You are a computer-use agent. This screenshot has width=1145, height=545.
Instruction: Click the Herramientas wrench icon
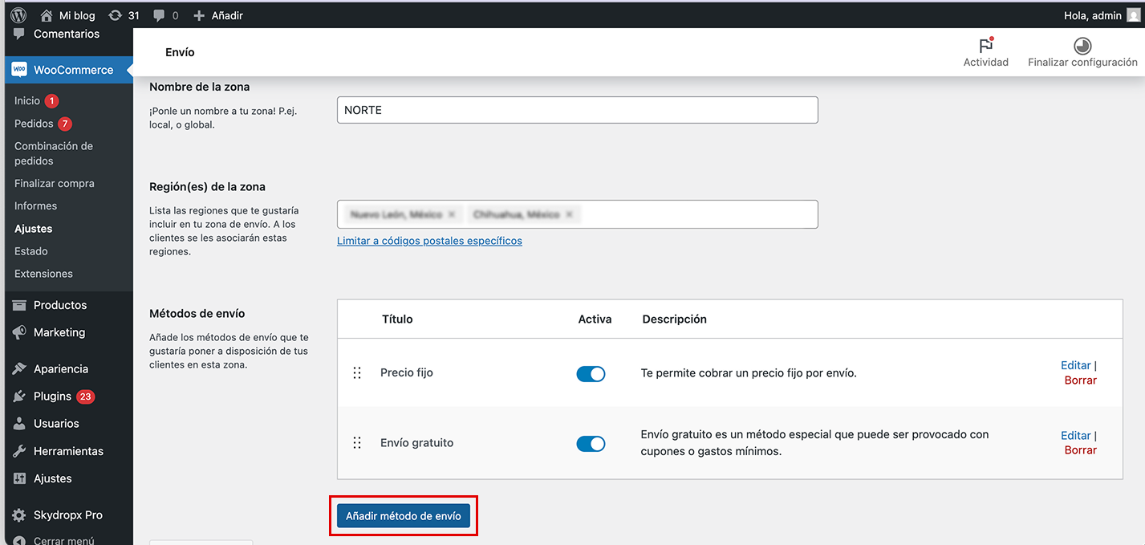(x=19, y=451)
